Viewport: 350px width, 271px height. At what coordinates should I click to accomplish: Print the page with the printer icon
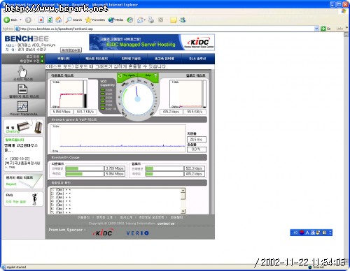tap(151, 20)
